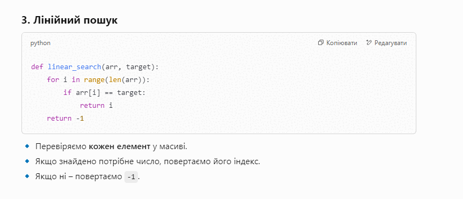Click the heading '3. Лінійний пошук'
This screenshot has width=463, height=199.
[69, 20]
